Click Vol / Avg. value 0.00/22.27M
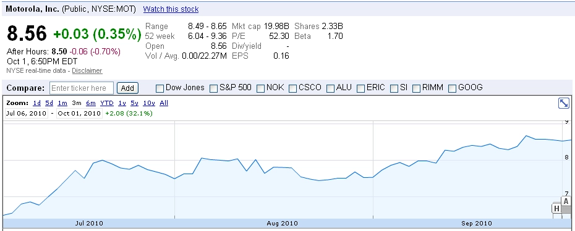The height and width of the screenshot is (231, 575). click(204, 56)
